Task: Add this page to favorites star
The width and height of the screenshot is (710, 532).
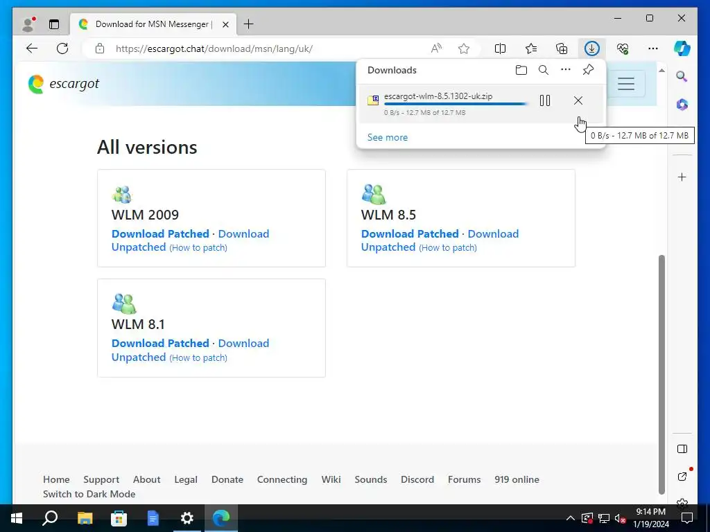Action: point(464,48)
